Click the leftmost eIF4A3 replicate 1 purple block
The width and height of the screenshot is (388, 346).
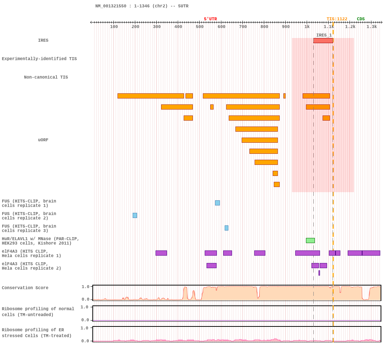coord(161,253)
